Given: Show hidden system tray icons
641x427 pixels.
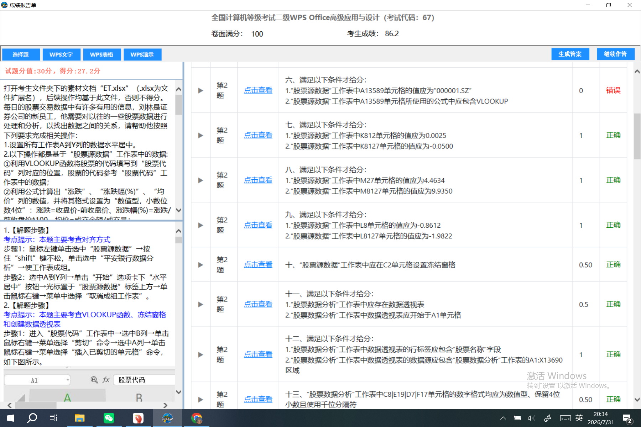Looking at the screenshot, I should (x=503, y=418).
